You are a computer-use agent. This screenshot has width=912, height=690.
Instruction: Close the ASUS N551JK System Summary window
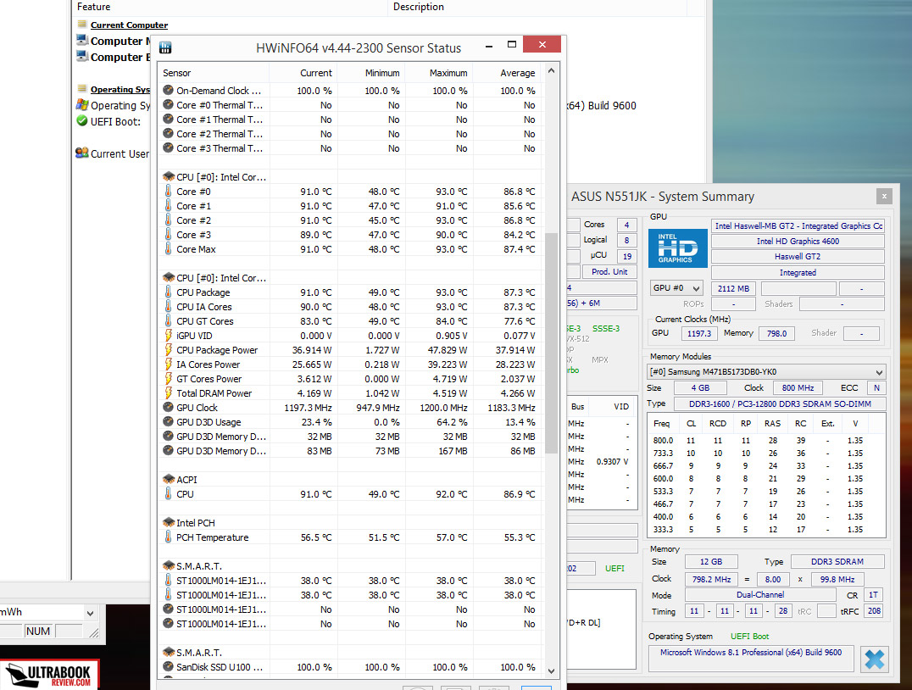pos(884,196)
